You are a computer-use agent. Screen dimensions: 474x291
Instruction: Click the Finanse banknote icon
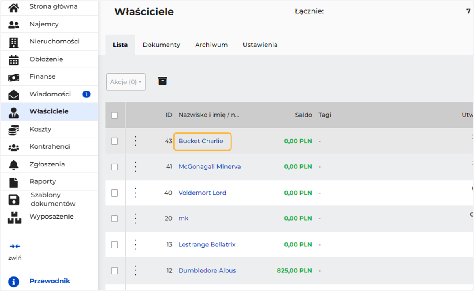pyautogui.click(x=14, y=77)
